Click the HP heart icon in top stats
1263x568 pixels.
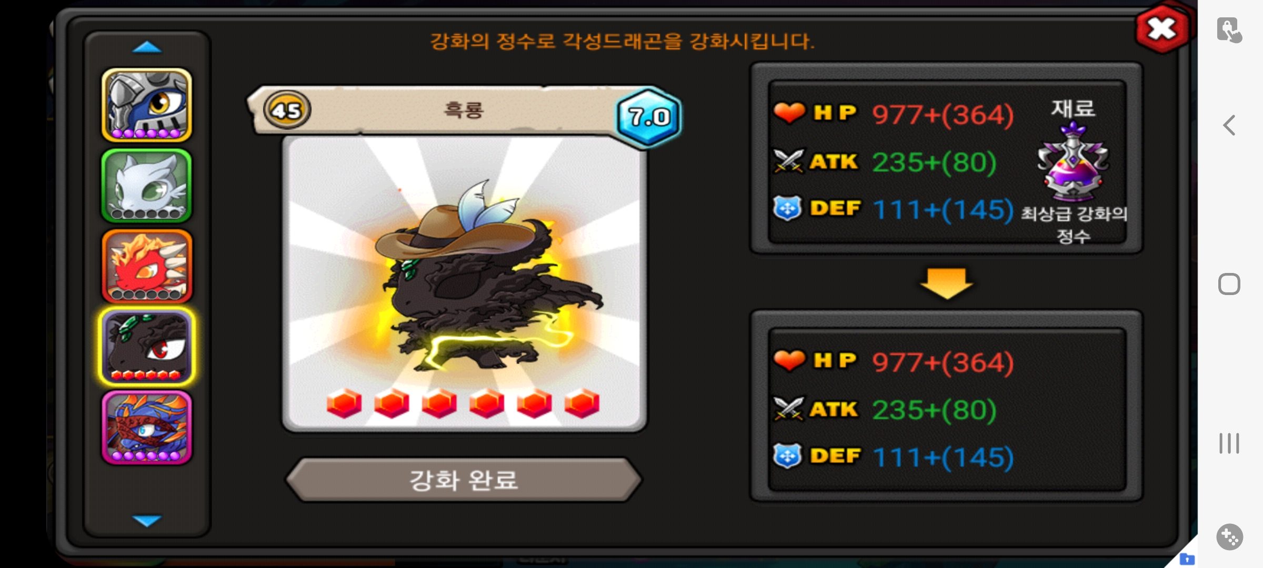pyautogui.click(x=789, y=113)
